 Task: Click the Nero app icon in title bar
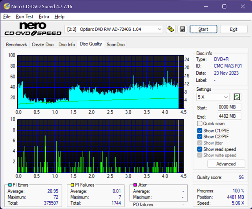(7, 6)
